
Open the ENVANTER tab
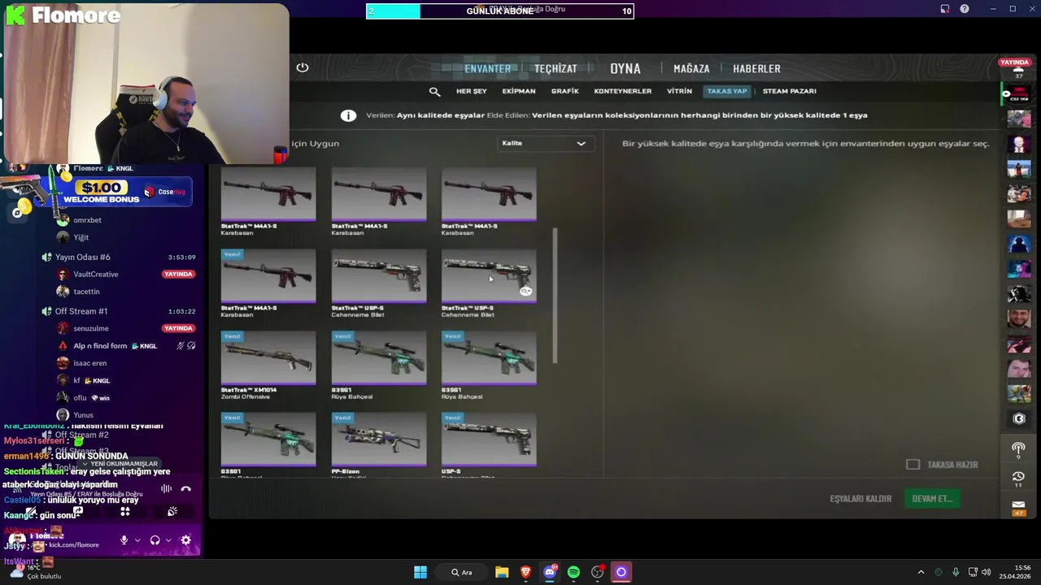click(487, 69)
